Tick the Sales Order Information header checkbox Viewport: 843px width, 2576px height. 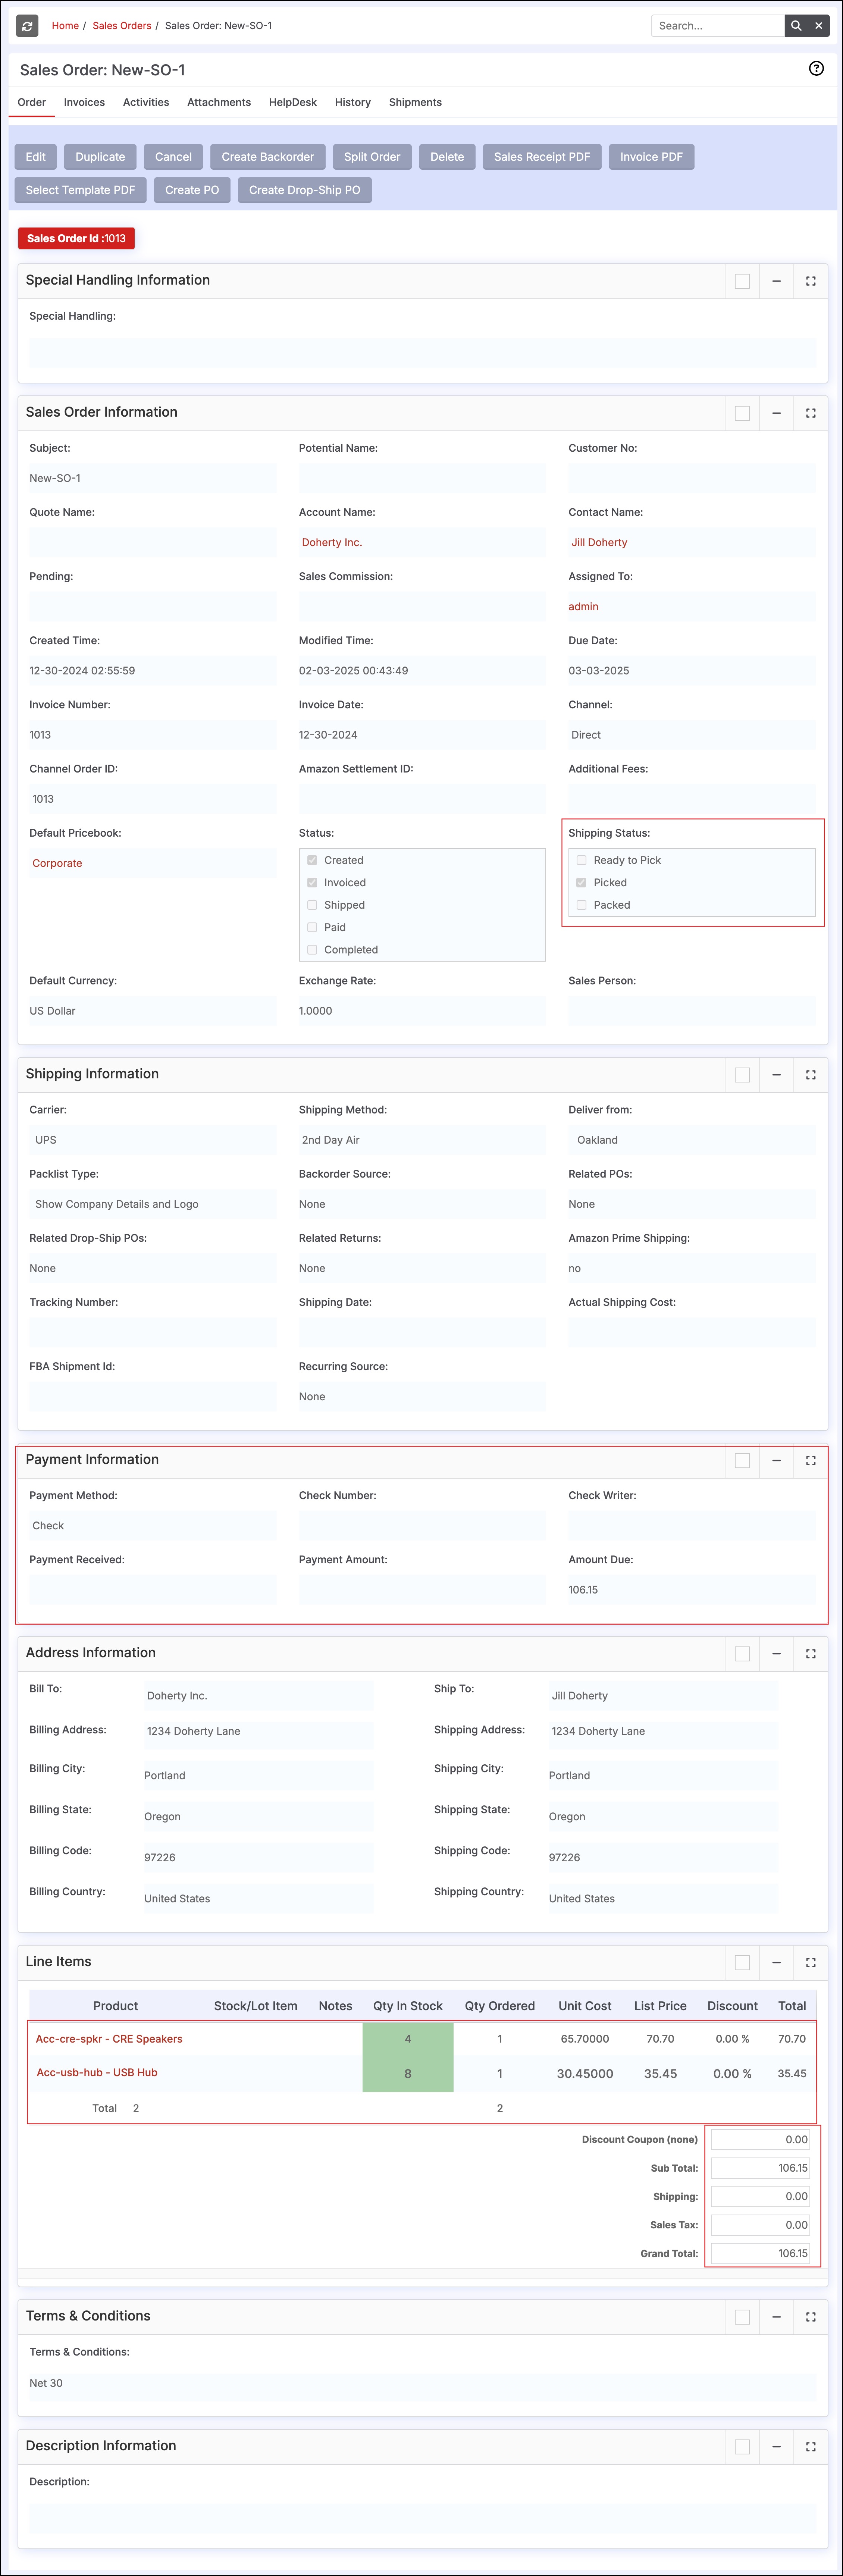742,413
